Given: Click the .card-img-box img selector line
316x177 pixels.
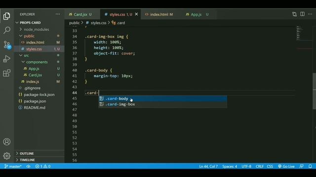Looking at the screenshot, I should pos(107,36).
